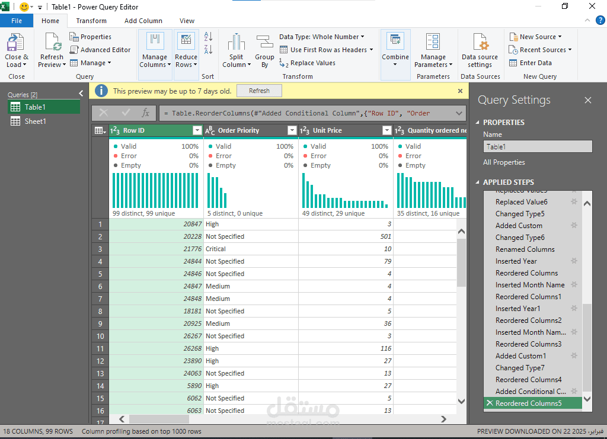Select the Sheet1 query
The height and width of the screenshot is (439, 607).
[x=44, y=121]
